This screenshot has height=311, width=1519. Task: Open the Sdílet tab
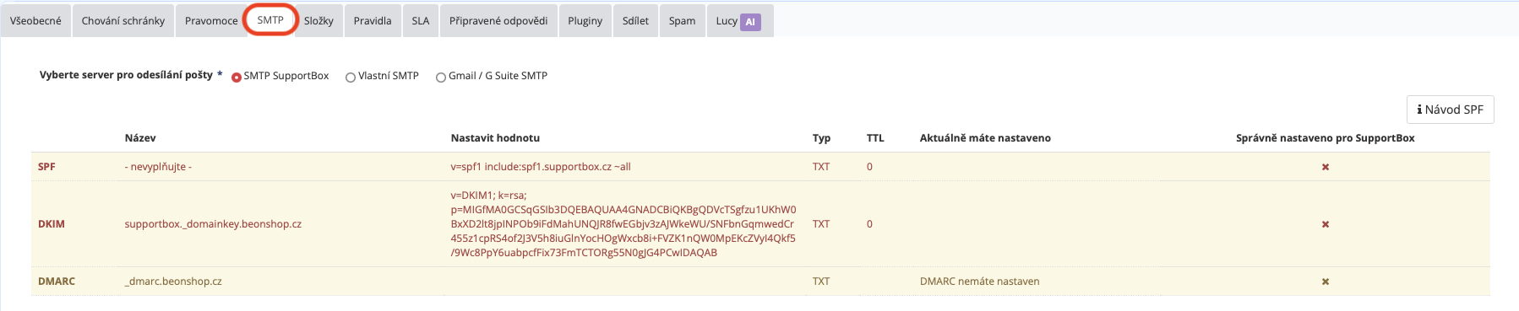coord(635,21)
